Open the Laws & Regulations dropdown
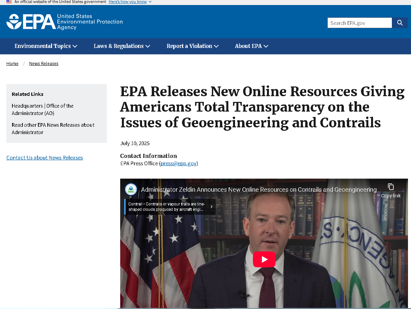411x309 pixels. click(122, 46)
